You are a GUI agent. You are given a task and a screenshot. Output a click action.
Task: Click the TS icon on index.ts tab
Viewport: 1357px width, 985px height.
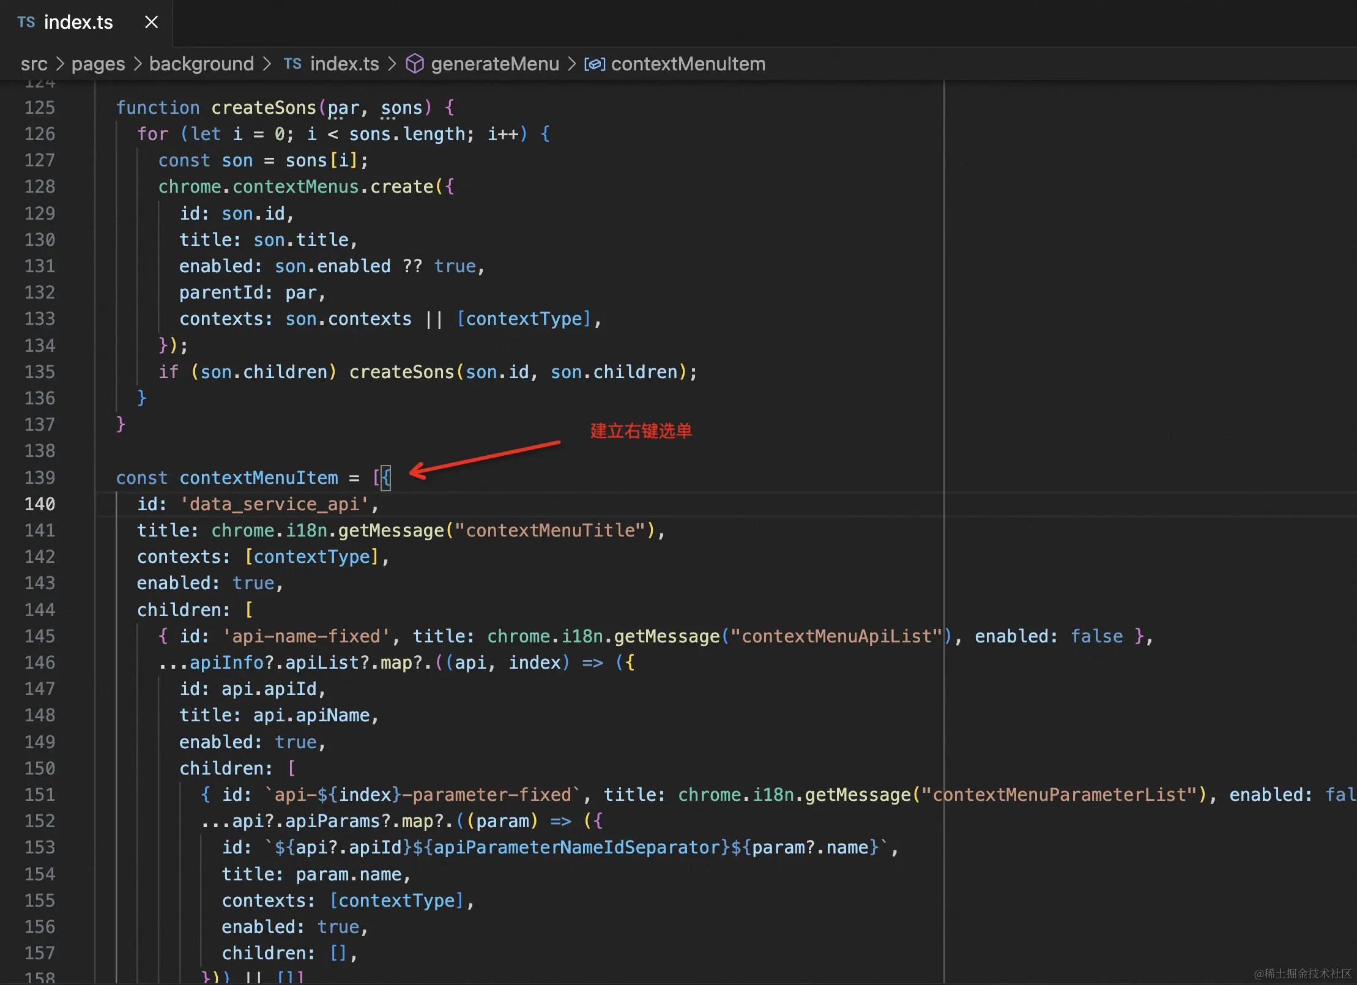click(x=26, y=23)
